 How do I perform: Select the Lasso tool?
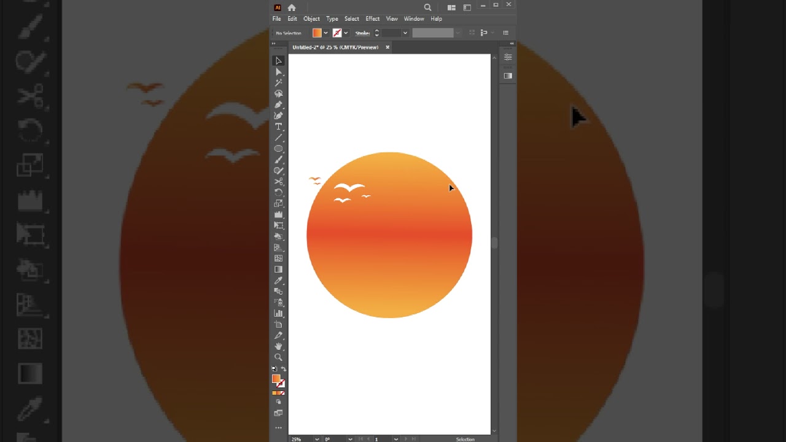coord(278,94)
